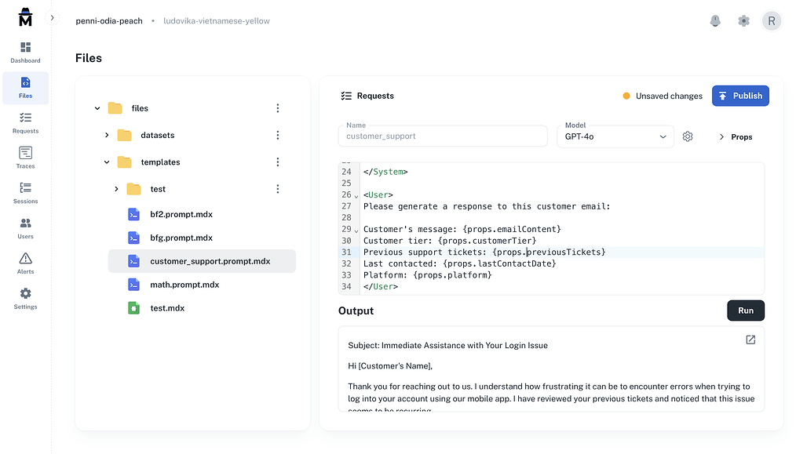Place cursor on props.previousTickets line

(x=484, y=252)
